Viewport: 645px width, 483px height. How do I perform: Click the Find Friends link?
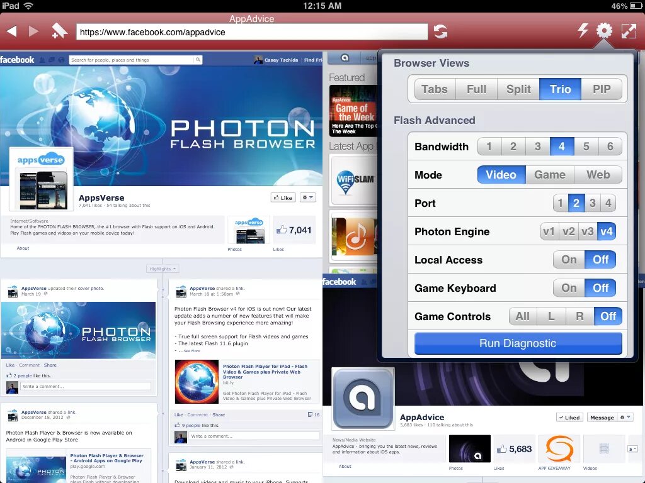pos(313,60)
